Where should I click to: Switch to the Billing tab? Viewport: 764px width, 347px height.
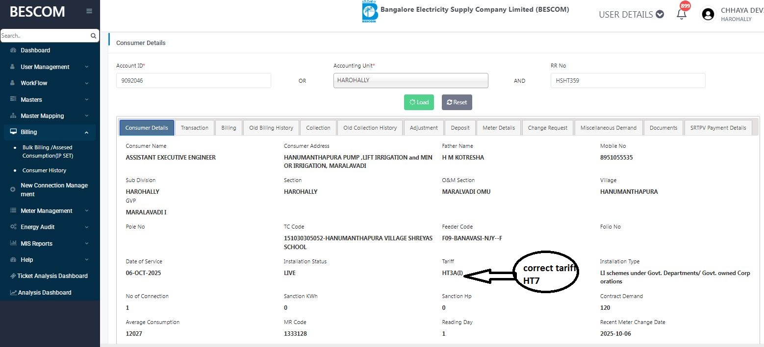[x=229, y=128]
